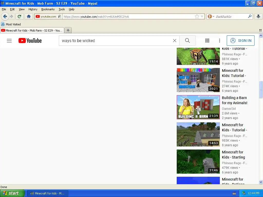Open the browser Home button
The height and width of the screenshot is (197, 263).
[x=29, y=16]
